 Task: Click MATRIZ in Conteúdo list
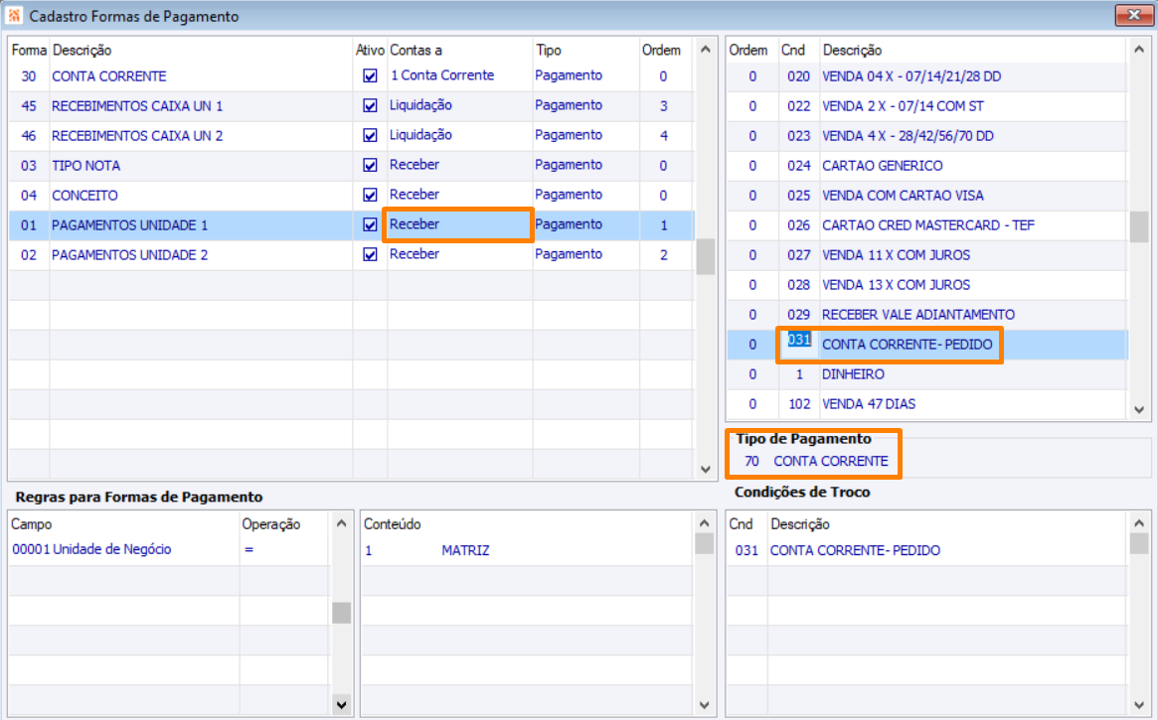465,550
